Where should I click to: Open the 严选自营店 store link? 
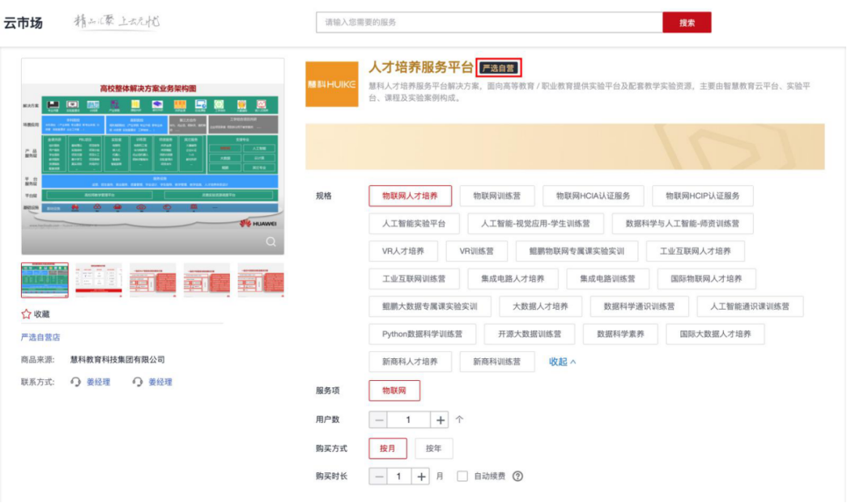(40, 337)
